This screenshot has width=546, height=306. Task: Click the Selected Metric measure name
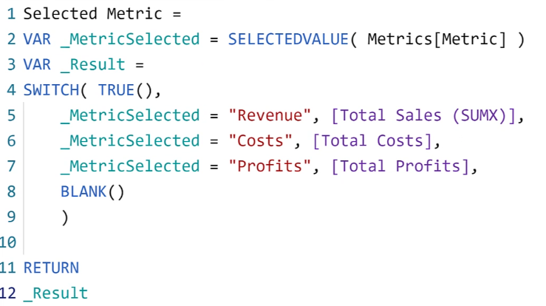click(x=92, y=14)
